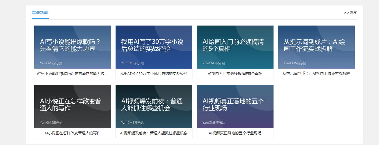379x145 pixels.
Task: Open thumbnail 我用AI写了30万字小说后总结的实战经验
Action: pos(154,47)
